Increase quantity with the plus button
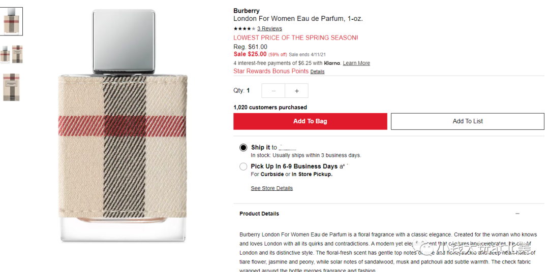Viewport: 549px width, 272px height. (296, 91)
